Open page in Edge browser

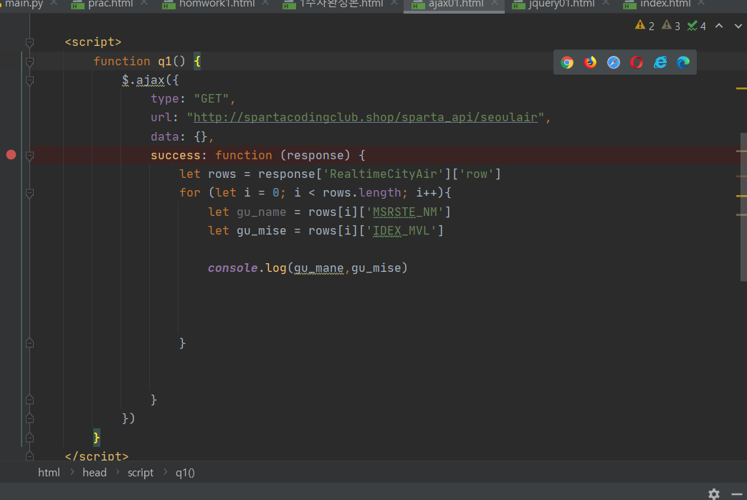point(683,62)
